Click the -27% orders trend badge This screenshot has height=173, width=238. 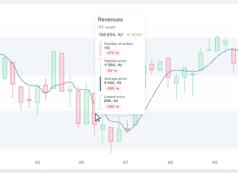point(113,53)
